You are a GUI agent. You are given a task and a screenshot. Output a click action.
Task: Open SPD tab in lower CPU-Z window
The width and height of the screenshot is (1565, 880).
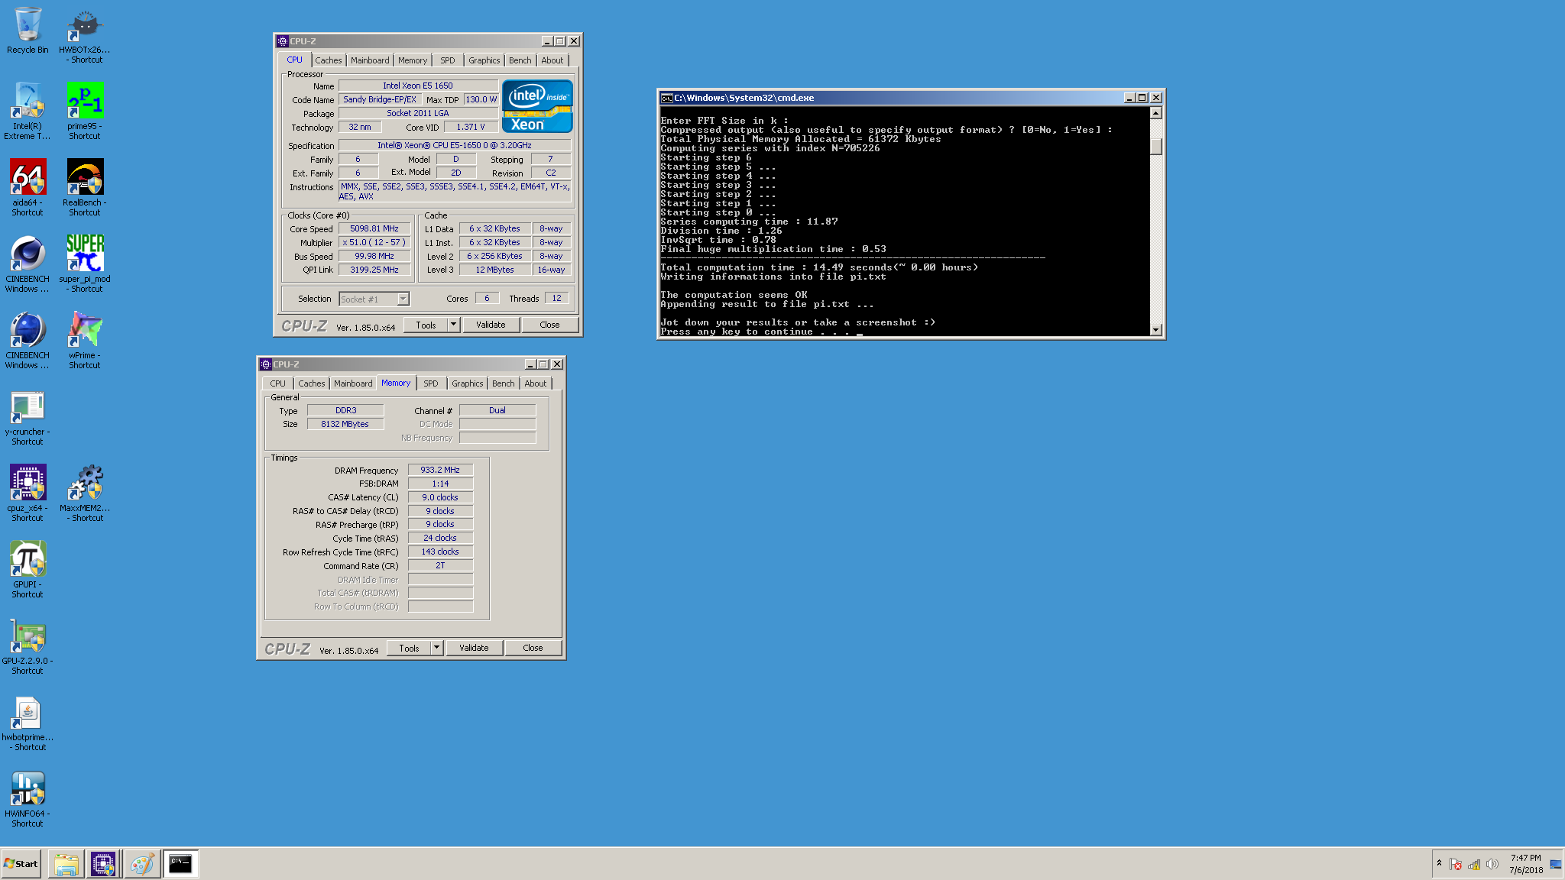point(431,383)
